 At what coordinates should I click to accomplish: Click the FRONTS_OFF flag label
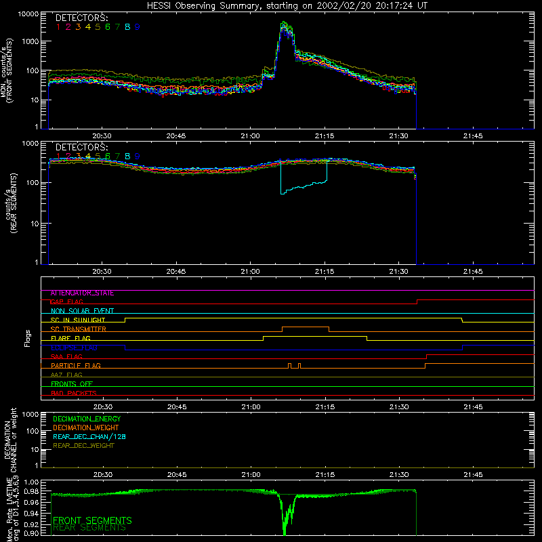(72, 384)
